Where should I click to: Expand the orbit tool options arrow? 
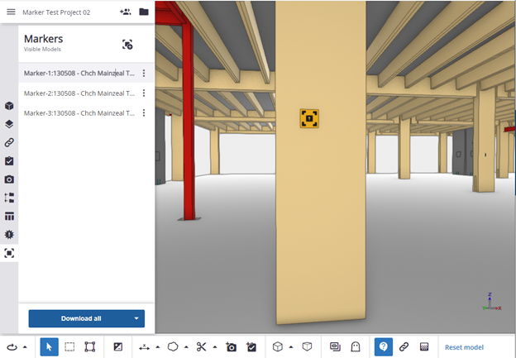click(25, 347)
